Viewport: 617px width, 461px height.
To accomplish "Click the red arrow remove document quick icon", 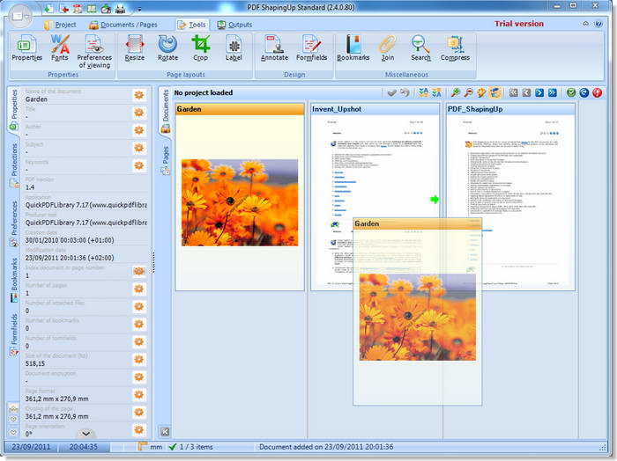I will click(63, 8).
